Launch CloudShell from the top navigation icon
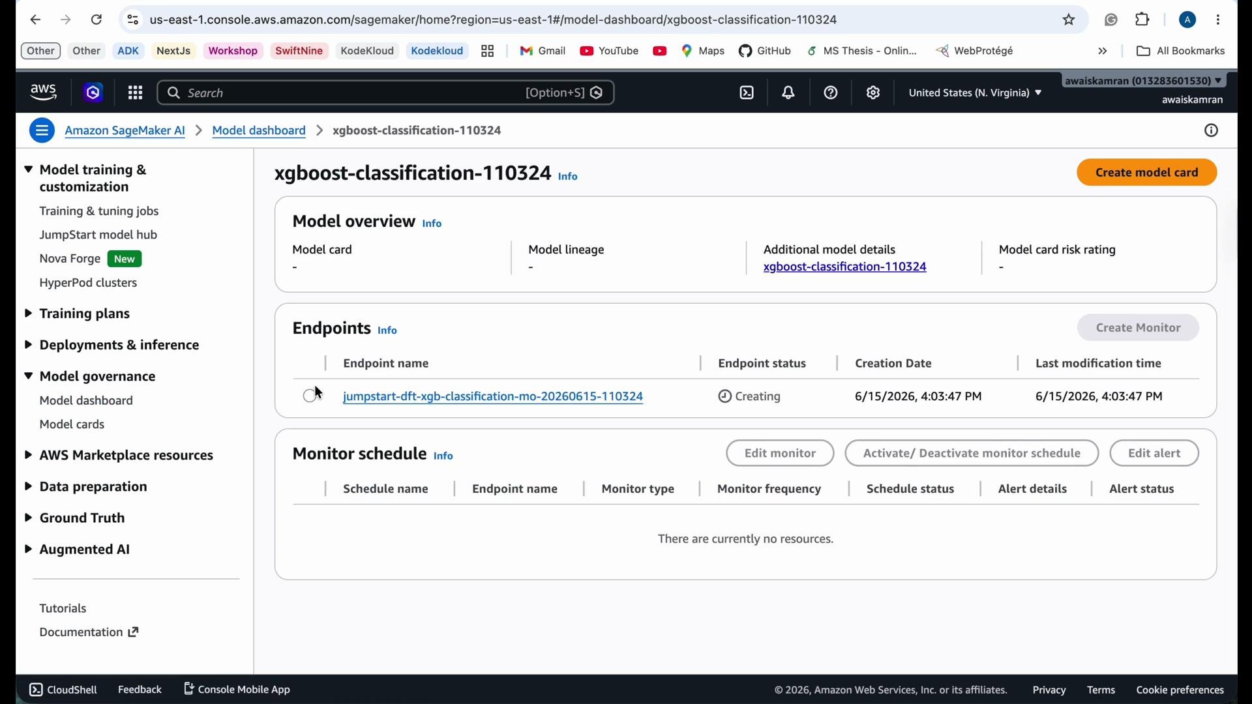The width and height of the screenshot is (1252, 704). pos(747,93)
